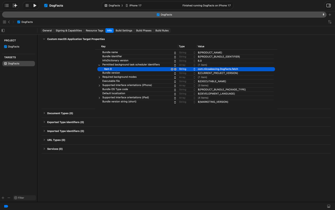Screen dimensions: 335x210
Task: Collapse Permitted background task scheduler identifiers
Action: coord(99,65)
